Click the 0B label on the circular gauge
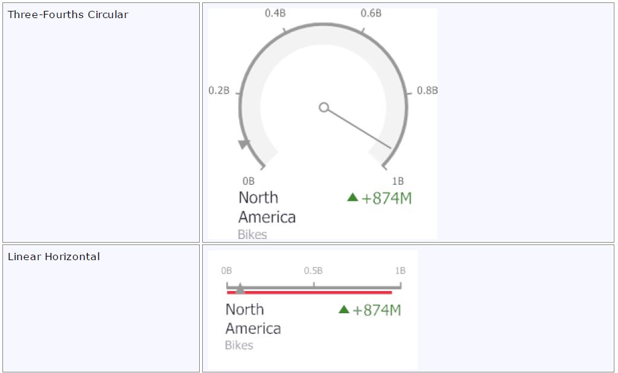Screen dimensions: 618x373 point(249,181)
